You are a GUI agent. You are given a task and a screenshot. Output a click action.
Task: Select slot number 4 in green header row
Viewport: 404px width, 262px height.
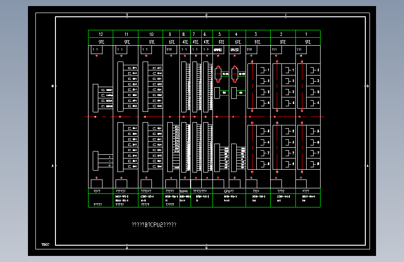(236, 34)
